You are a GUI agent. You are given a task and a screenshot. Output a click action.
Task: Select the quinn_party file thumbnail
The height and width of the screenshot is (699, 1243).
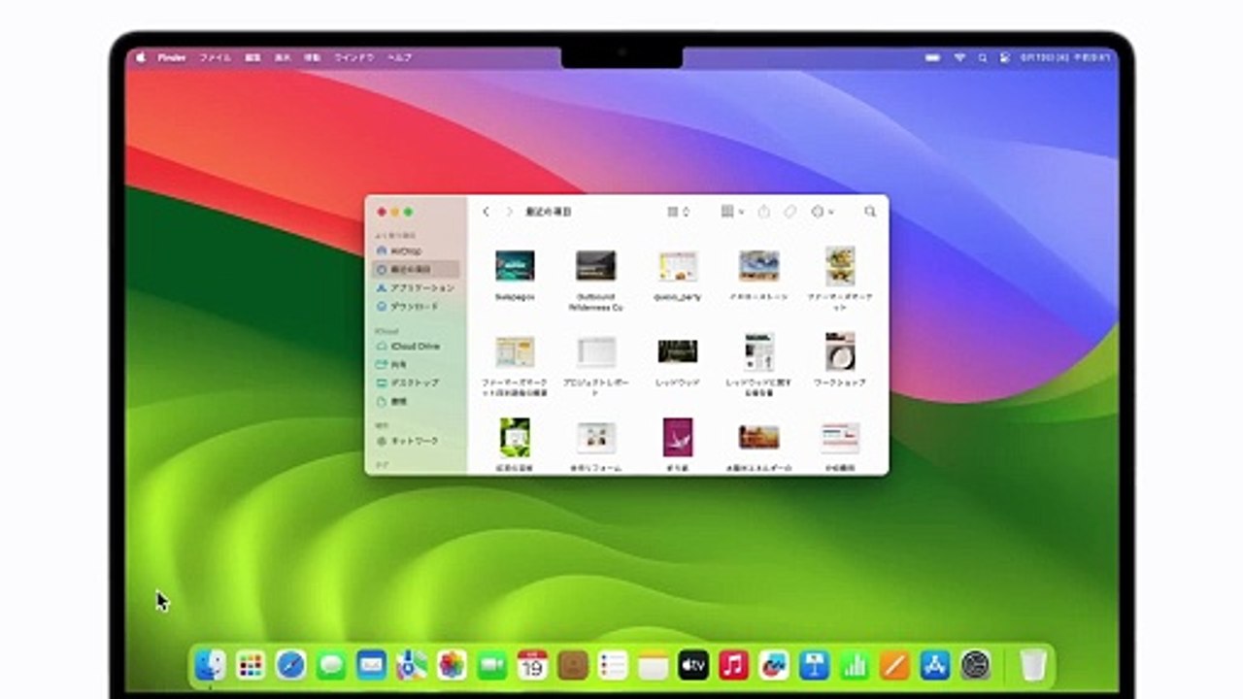point(677,266)
